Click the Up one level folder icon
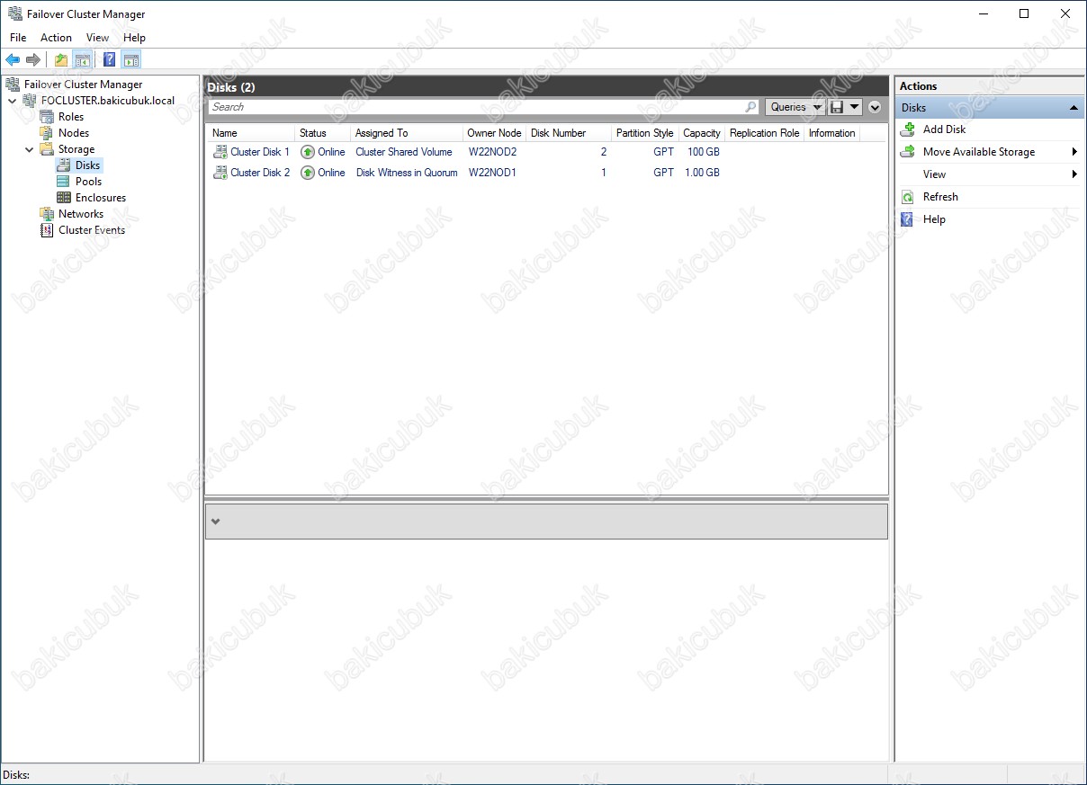This screenshot has width=1087, height=785. click(61, 60)
